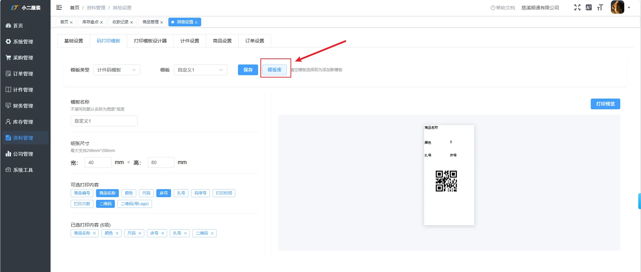Open the user avatar menu
The width and height of the screenshot is (641, 272).
618,7
